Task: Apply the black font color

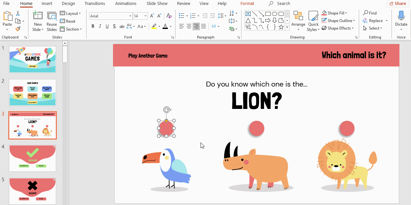Action: 165,26
